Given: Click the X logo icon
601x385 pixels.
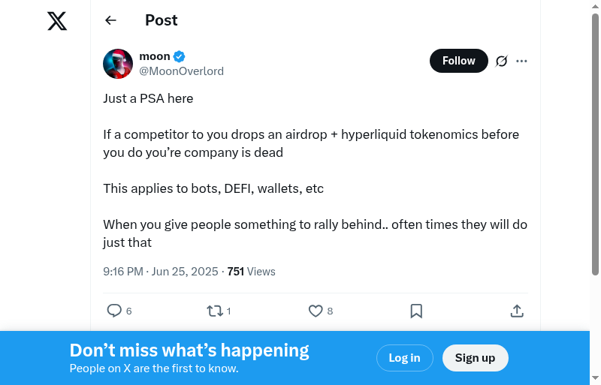Looking at the screenshot, I should pyautogui.click(x=57, y=21).
